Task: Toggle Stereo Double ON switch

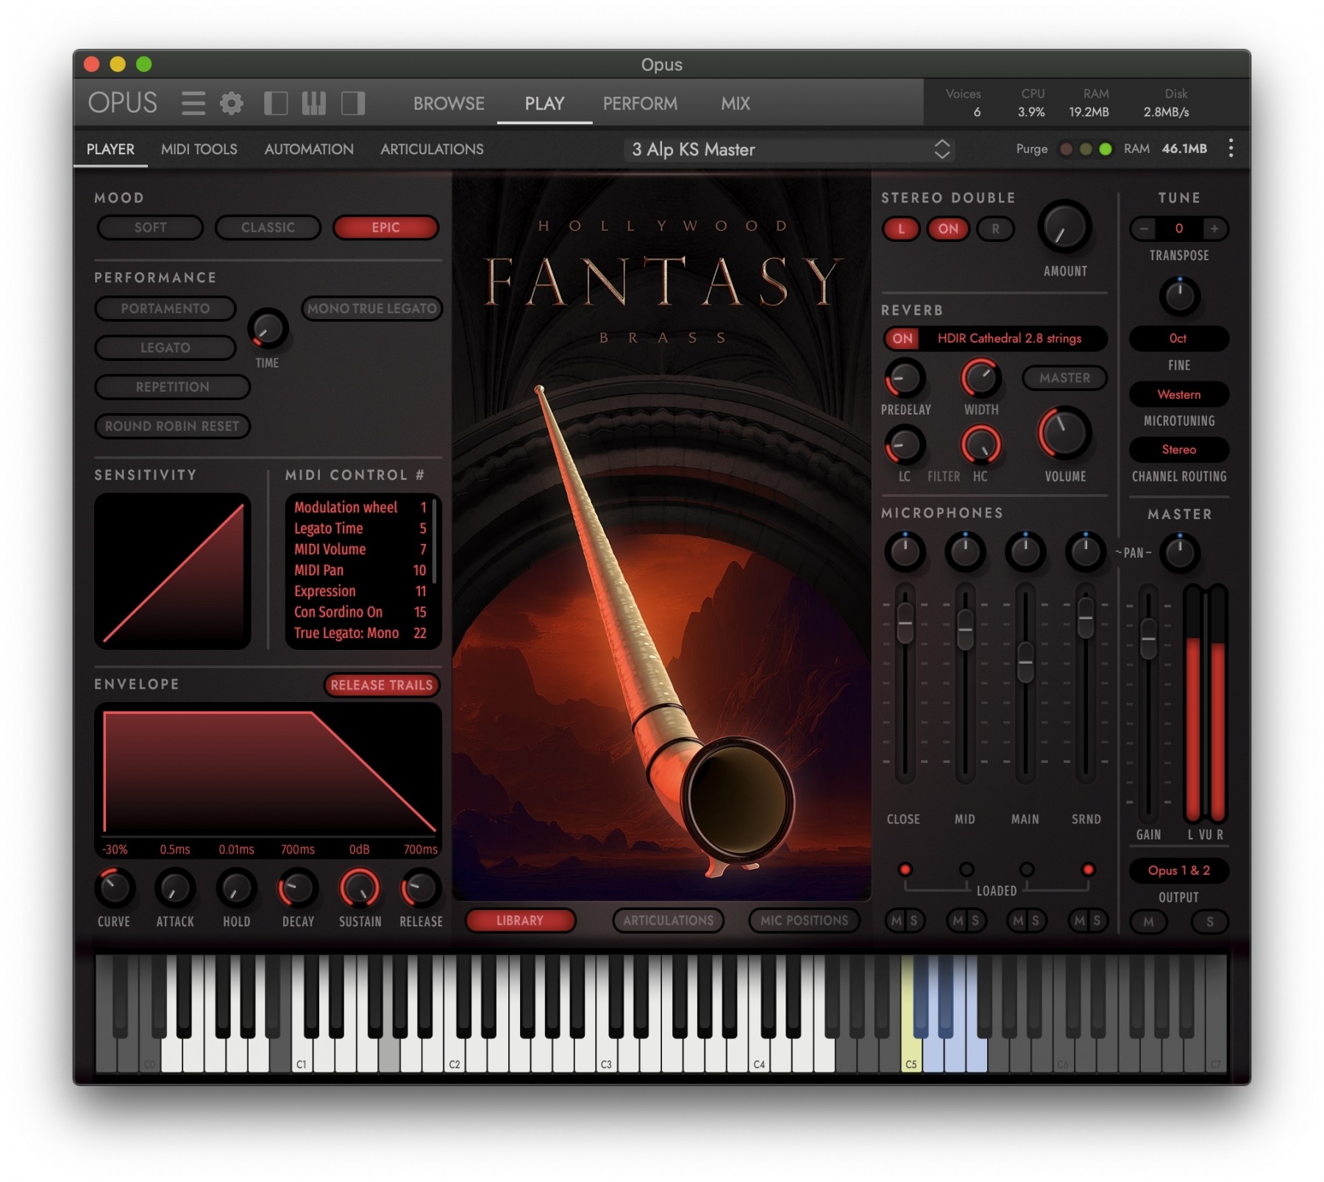Action: point(948,229)
